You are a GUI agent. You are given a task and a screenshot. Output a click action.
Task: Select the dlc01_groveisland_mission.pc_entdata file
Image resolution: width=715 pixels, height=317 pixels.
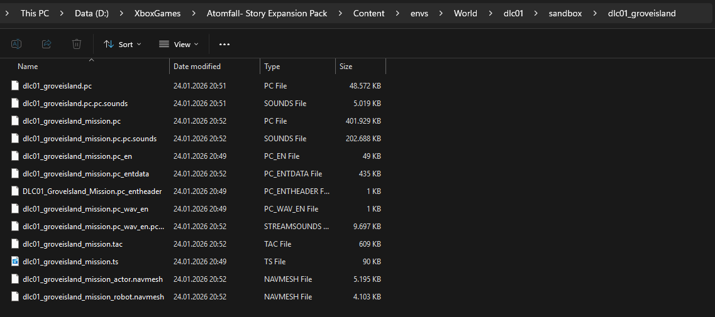click(86, 173)
